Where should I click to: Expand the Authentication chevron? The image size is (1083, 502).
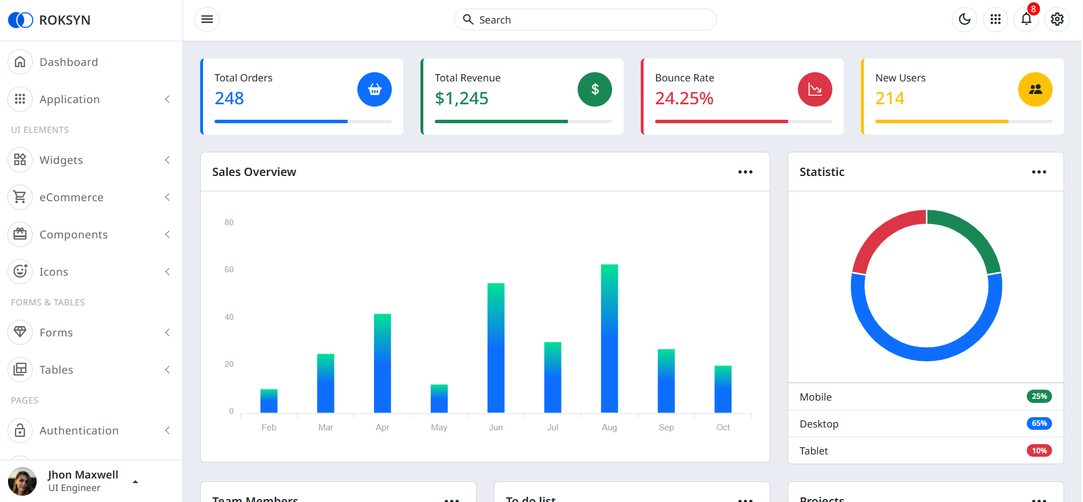(167, 430)
